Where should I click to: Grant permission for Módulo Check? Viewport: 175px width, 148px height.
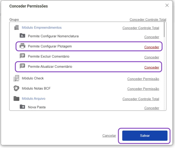143,79
